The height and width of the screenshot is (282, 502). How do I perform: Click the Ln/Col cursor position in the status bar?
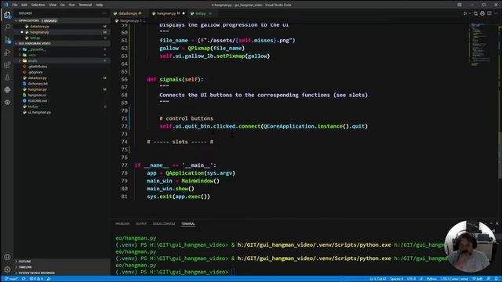point(378,279)
